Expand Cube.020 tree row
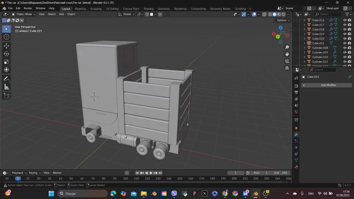The width and height of the screenshot is (354, 199). (305, 38)
